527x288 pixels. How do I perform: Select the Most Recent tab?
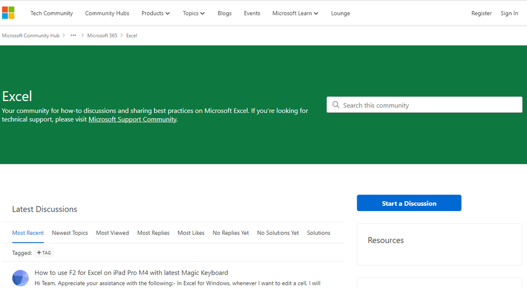coord(28,233)
